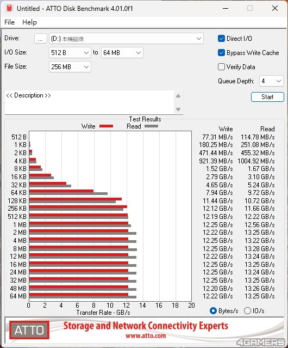Open the www.atto.com link
This screenshot has width=288, height=348.
click(146, 335)
